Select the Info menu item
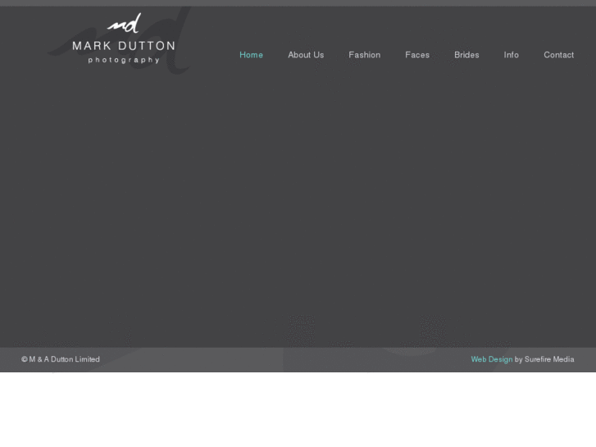 pos(512,55)
